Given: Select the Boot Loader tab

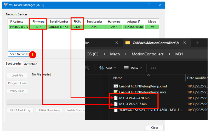Looking at the screenshot, I should 14,64.
